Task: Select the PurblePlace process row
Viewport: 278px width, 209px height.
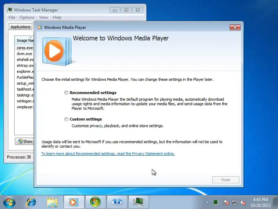Action: (x=24, y=77)
